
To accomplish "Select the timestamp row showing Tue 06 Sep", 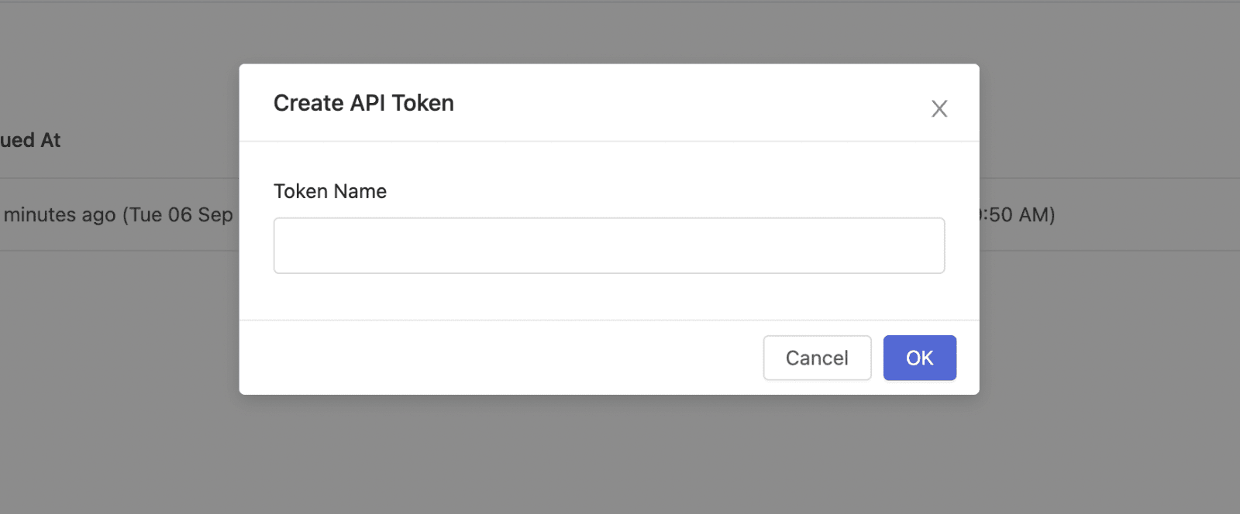I will tap(116, 214).
